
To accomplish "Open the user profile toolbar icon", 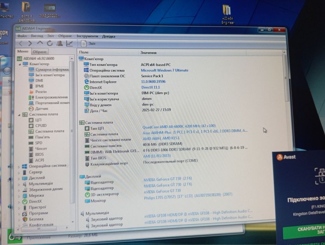I will [x=60, y=43].
